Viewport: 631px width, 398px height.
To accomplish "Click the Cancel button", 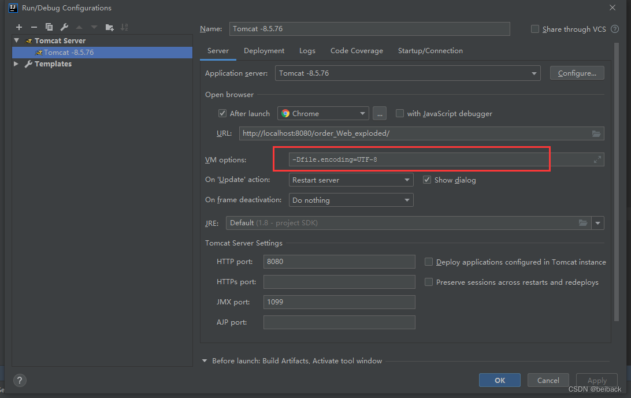I will click(x=548, y=380).
